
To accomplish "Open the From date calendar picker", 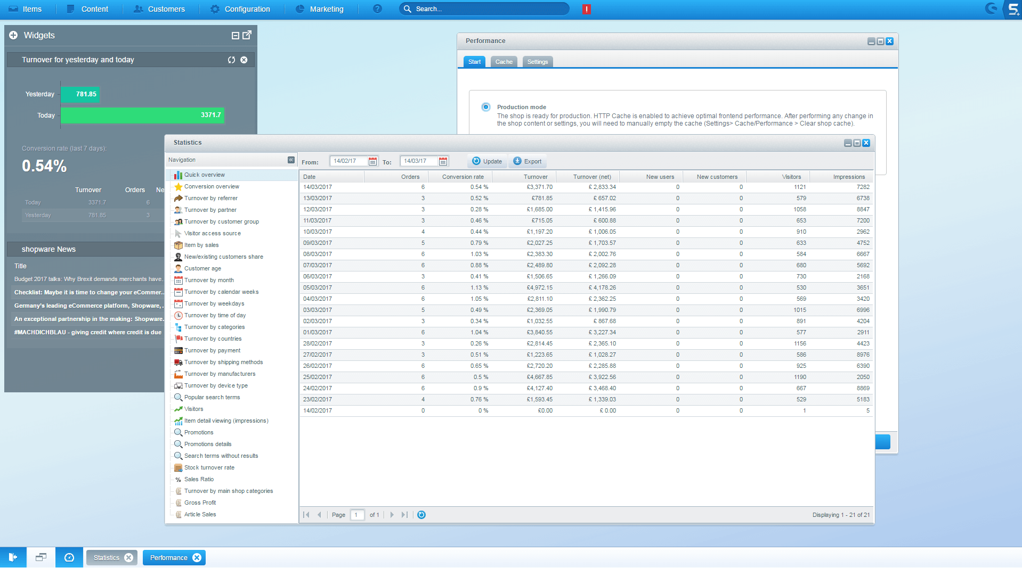I will (373, 161).
